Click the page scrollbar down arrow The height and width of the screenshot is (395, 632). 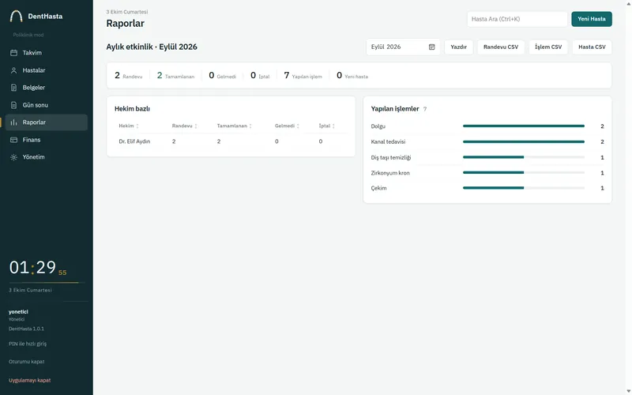pyautogui.click(x=628, y=392)
